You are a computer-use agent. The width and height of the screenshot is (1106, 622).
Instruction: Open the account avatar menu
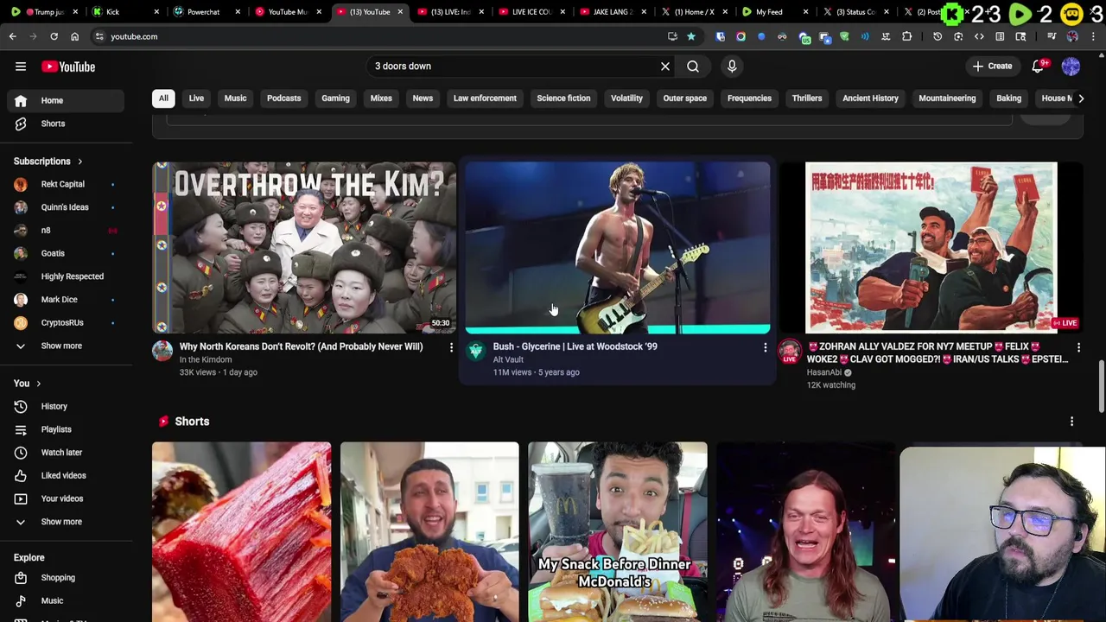tap(1071, 67)
